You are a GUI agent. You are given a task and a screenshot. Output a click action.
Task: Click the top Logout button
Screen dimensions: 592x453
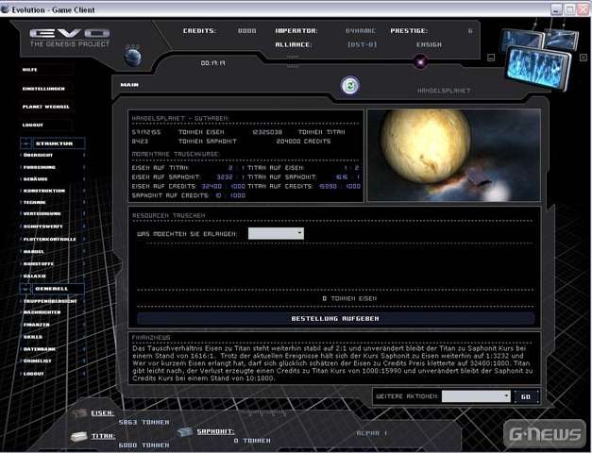point(32,125)
